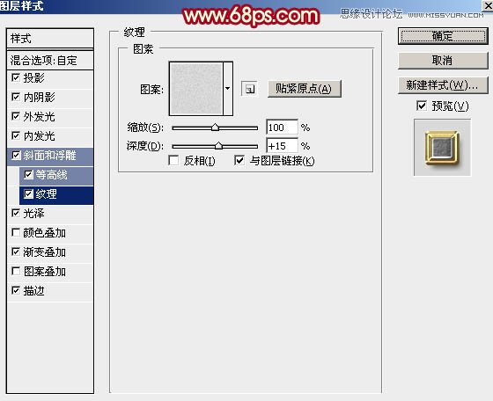Enable the 图案叠加 checkbox
Screen dimensions: 493x401
pyautogui.click(x=16, y=272)
